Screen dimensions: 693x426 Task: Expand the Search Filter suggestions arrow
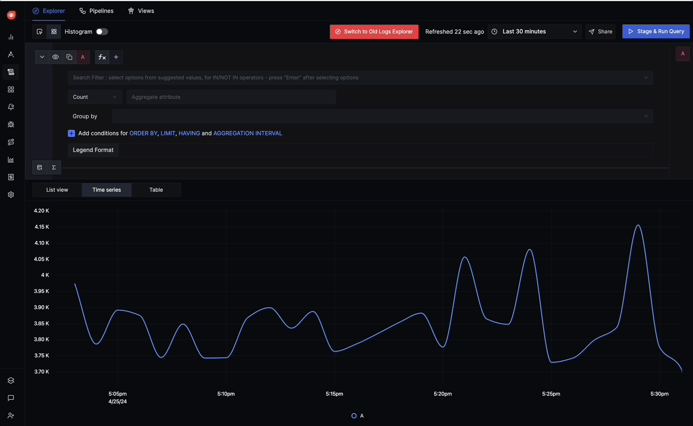point(646,78)
